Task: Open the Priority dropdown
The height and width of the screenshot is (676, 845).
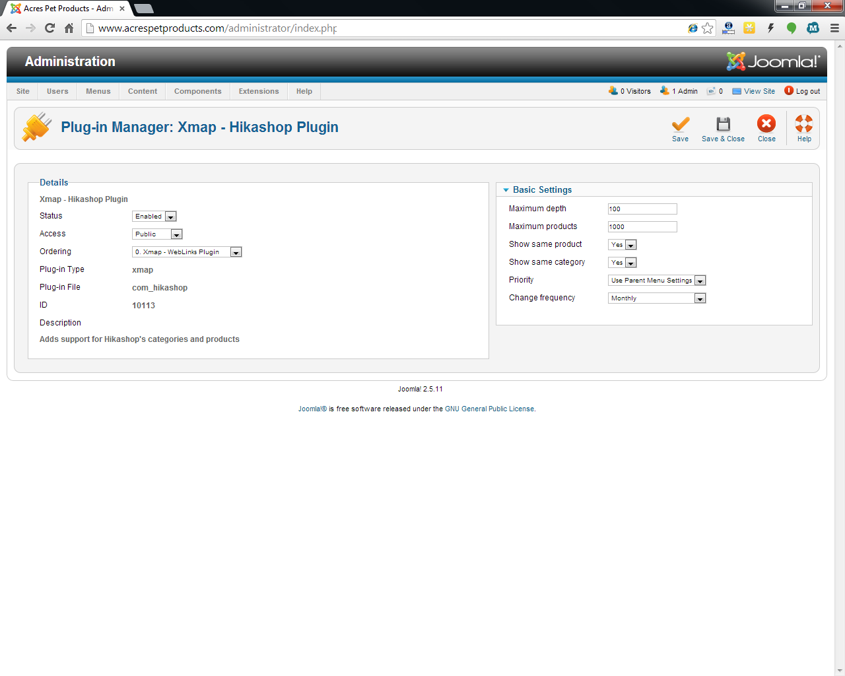Action: pos(657,281)
